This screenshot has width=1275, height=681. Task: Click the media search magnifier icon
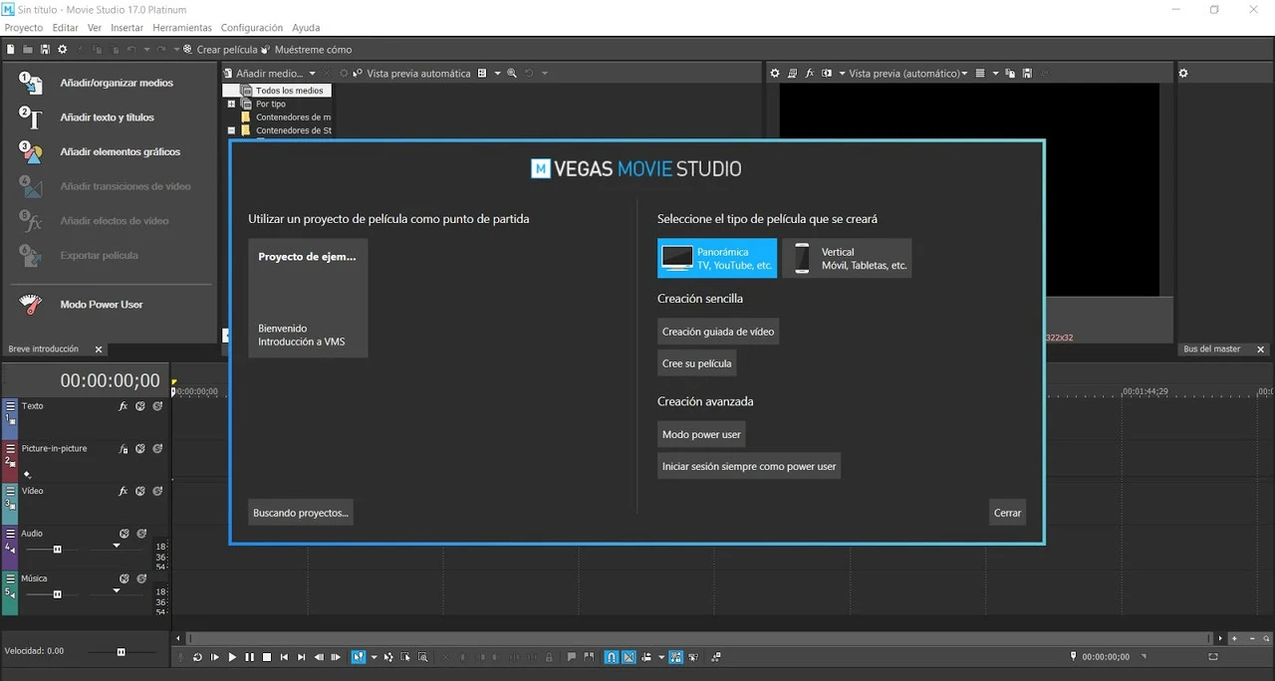(512, 74)
